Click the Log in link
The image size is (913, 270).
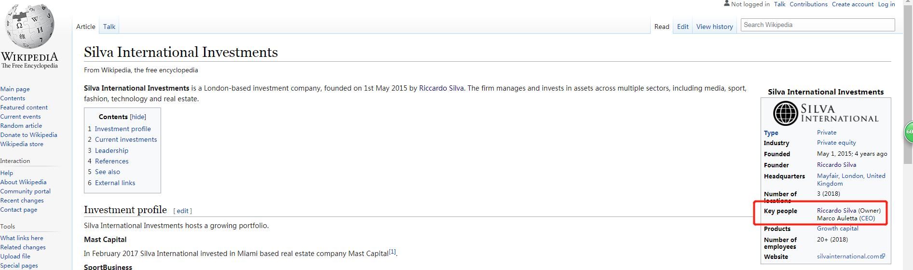click(886, 4)
